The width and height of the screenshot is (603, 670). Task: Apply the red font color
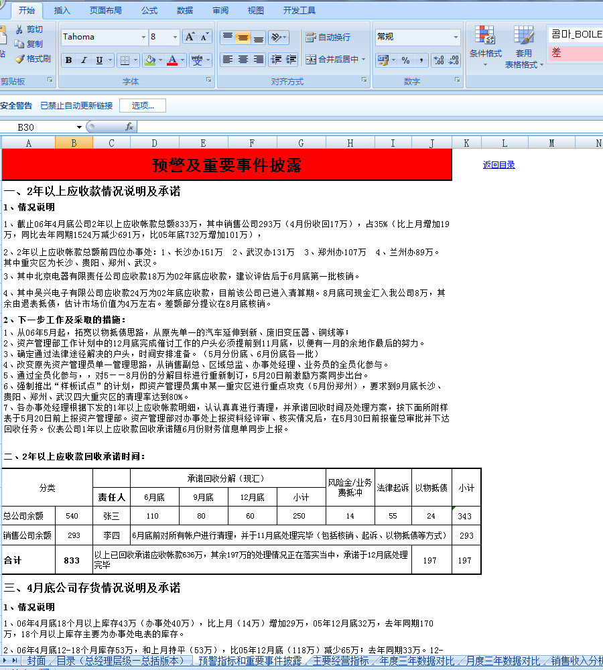tap(172, 60)
